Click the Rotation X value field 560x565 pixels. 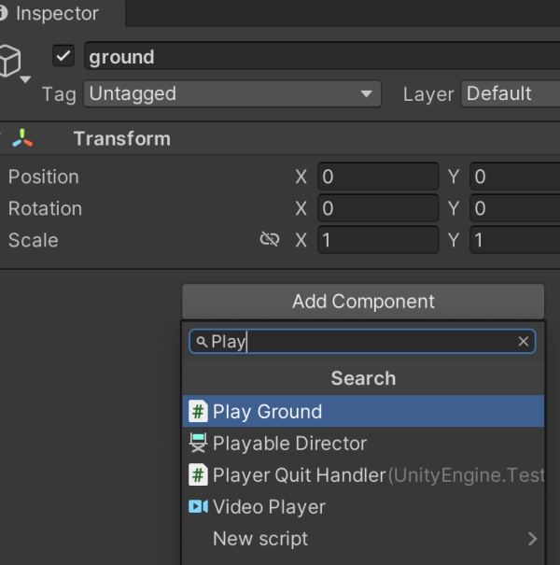point(378,208)
